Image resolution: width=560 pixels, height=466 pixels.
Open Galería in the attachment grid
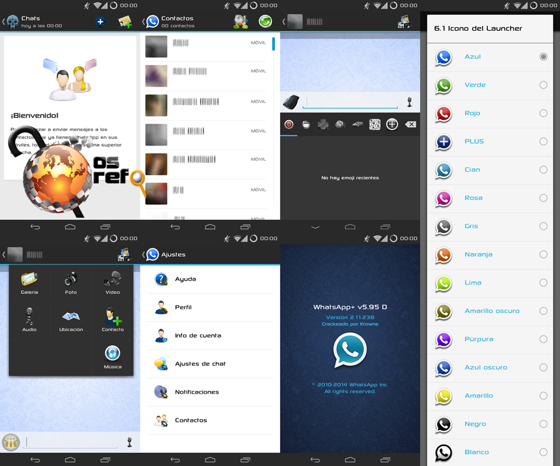tap(29, 283)
